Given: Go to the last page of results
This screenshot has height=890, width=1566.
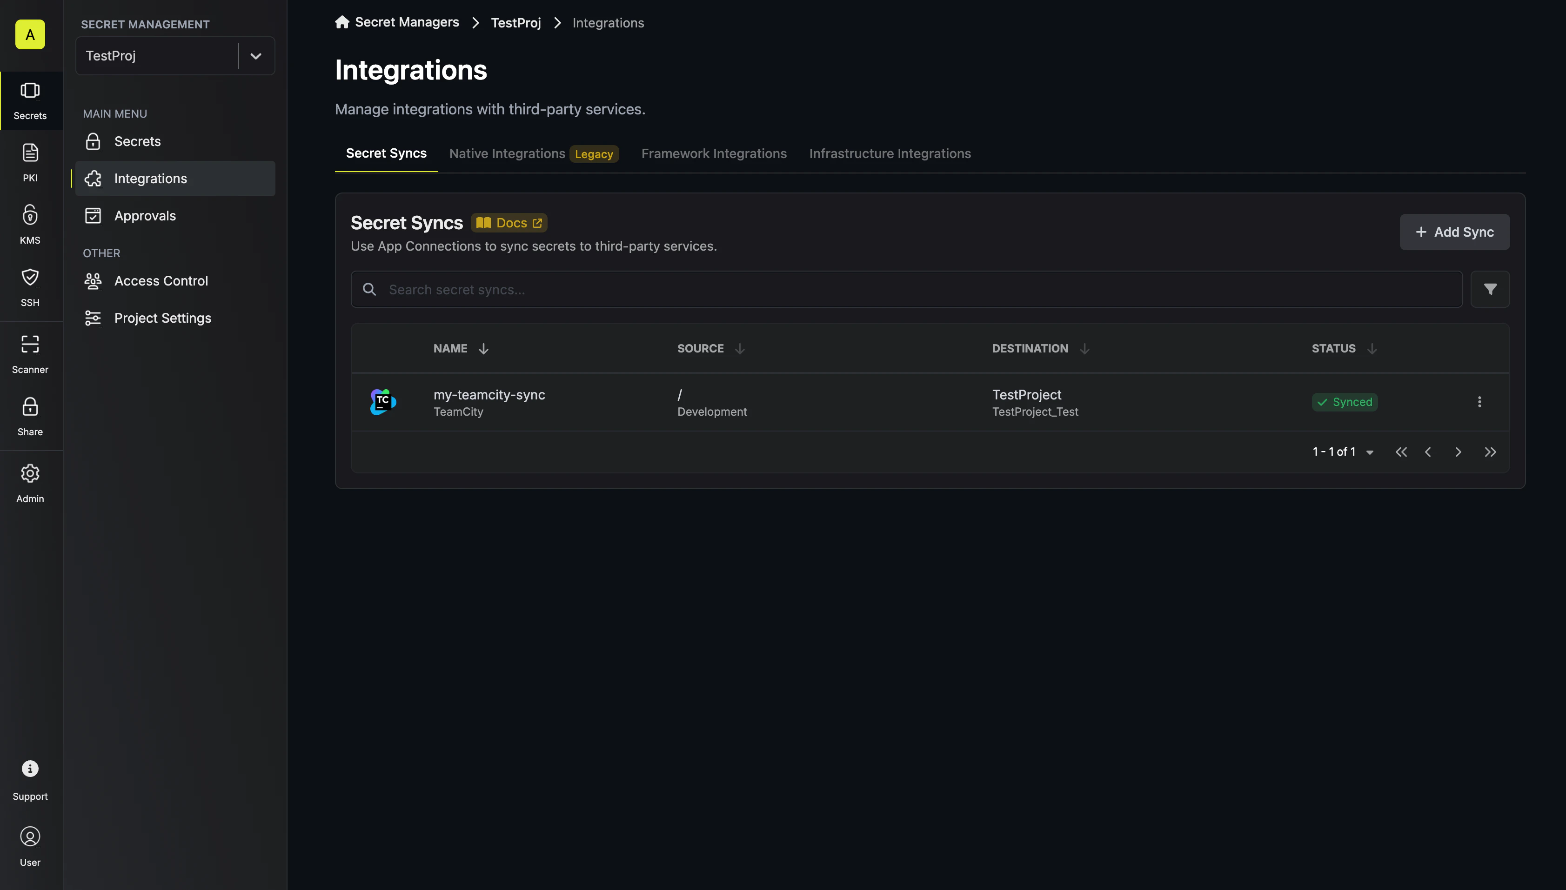Looking at the screenshot, I should 1490,452.
